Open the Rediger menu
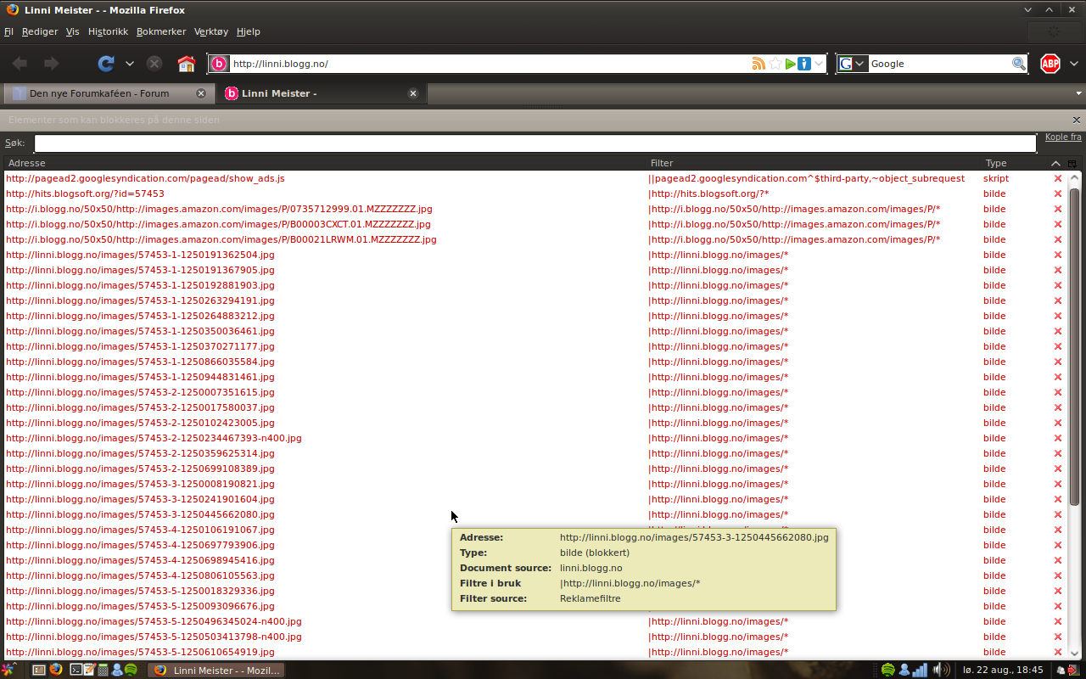Viewport: 1086px width, 679px height. [40, 31]
